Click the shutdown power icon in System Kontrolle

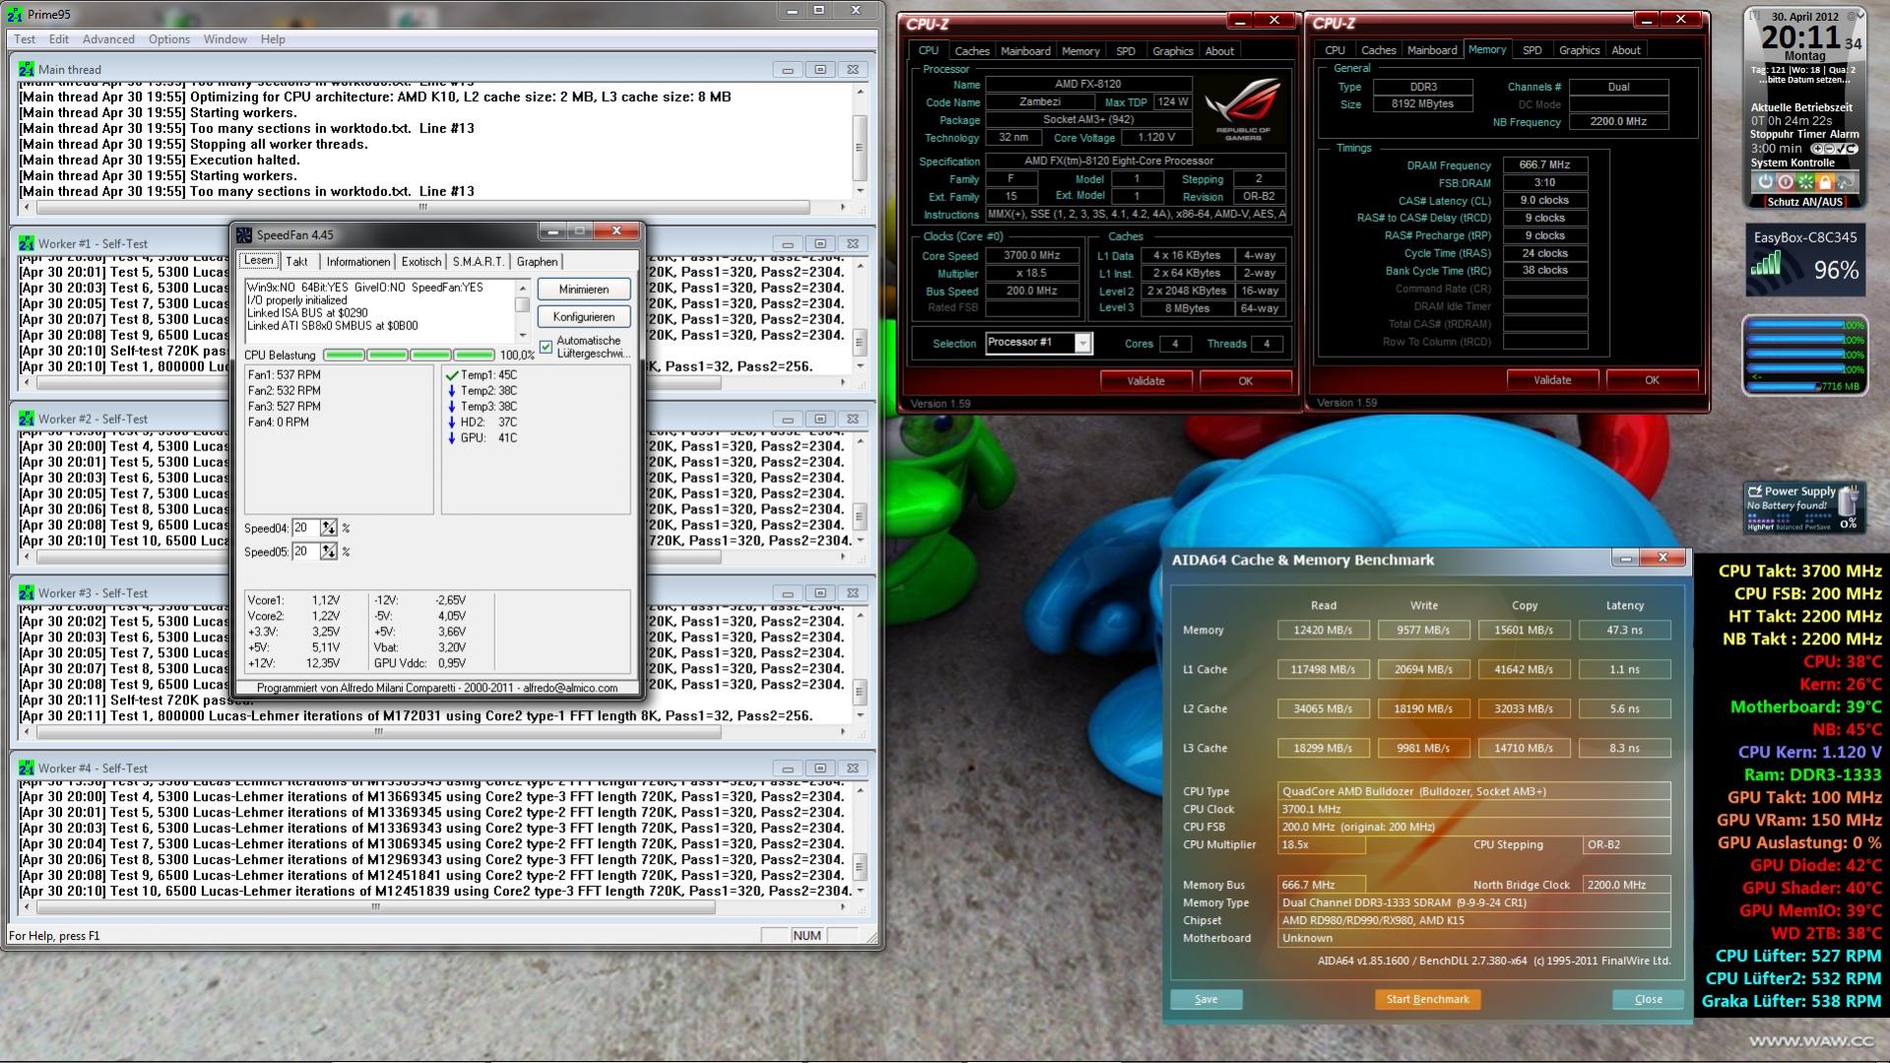(x=1766, y=182)
